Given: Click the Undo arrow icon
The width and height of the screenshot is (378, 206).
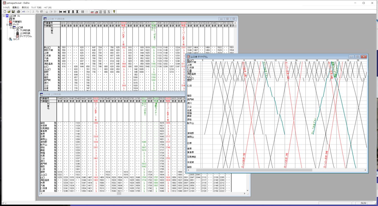Looking at the screenshot, I should coord(24,12).
